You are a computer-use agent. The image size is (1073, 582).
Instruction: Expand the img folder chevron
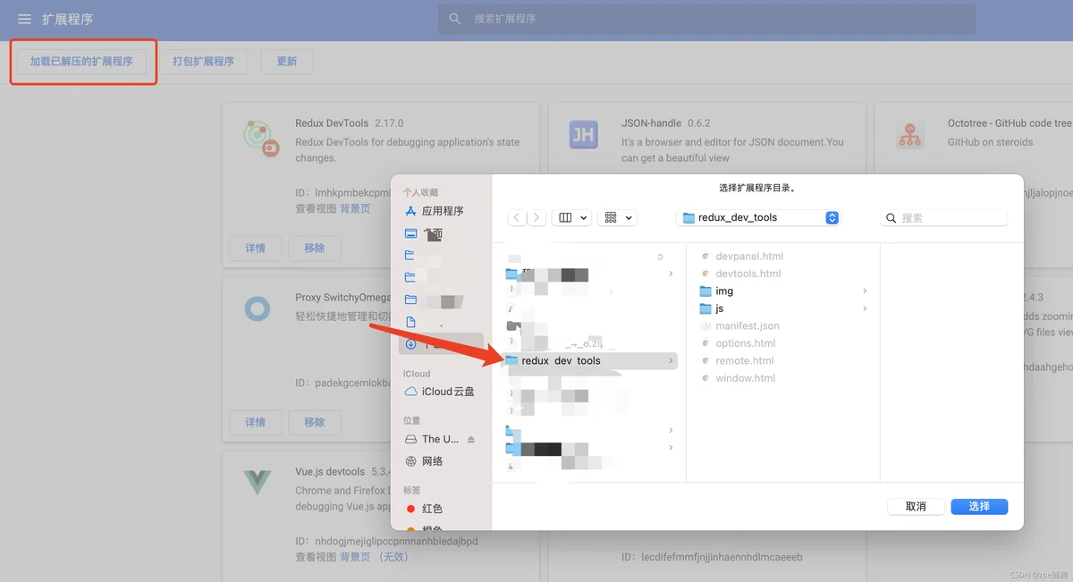pyautogui.click(x=865, y=291)
